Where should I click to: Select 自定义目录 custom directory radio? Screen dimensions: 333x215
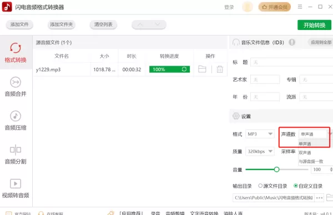(x=296, y=186)
